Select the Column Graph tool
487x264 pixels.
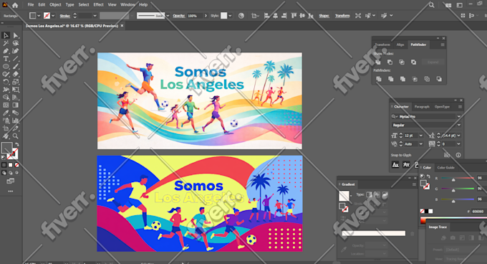coord(16,121)
